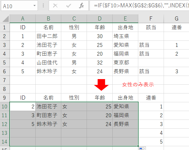Viewport: 189px width, 150px height.
Task: Select row 14 header
Action: click(x=5, y=142)
